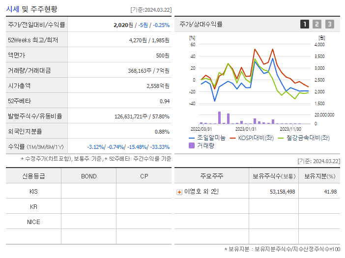Screen dimensions: 345x258
Task: Switch to chart tab 1
Action: click(x=305, y=24)
